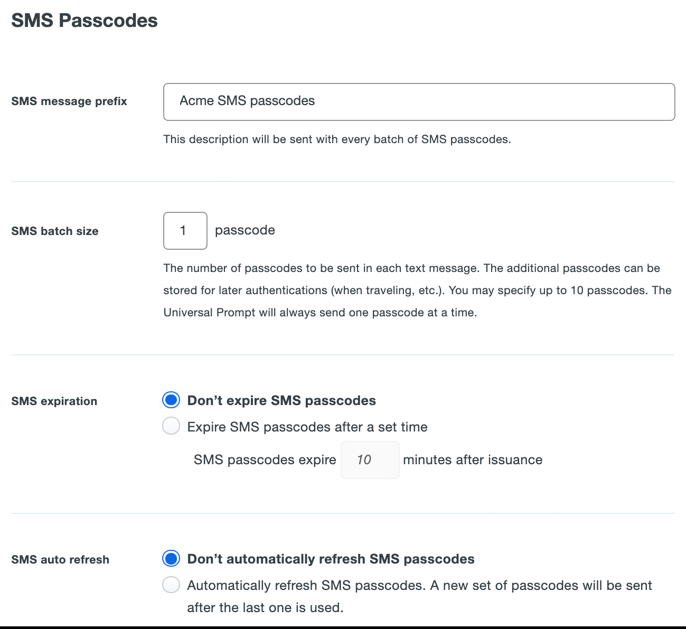Image resolution: width=686 pixels, height=629 pixels.
Task: Click the expiration minutes field showing 10
Action: pyautogui.click(x=370, y=459)
